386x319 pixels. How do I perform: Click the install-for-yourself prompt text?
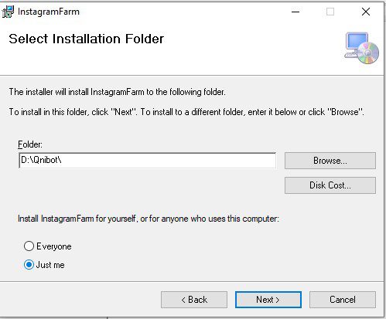149,219
